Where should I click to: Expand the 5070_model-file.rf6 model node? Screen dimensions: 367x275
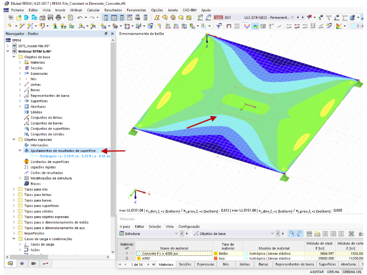(x=8, y=46)
